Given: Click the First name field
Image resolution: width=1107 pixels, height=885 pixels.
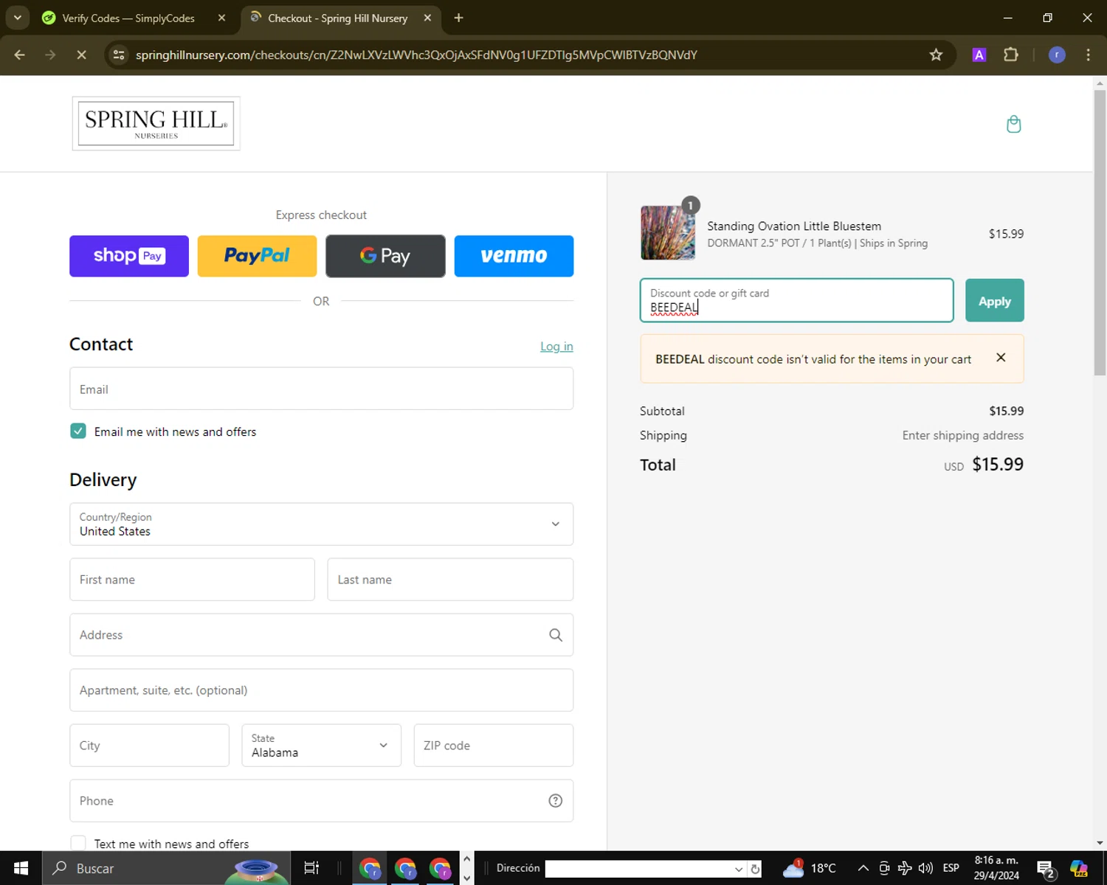Looking at the screenshot, I should tap(192, 580).
